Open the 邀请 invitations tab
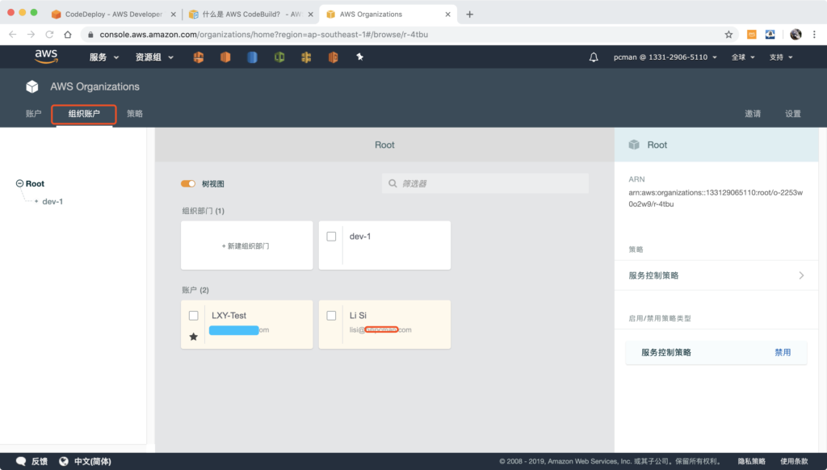The image size is (827, 470). (x=753, y=113)
